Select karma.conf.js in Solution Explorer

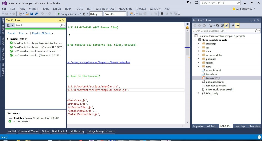pos(213,78)
